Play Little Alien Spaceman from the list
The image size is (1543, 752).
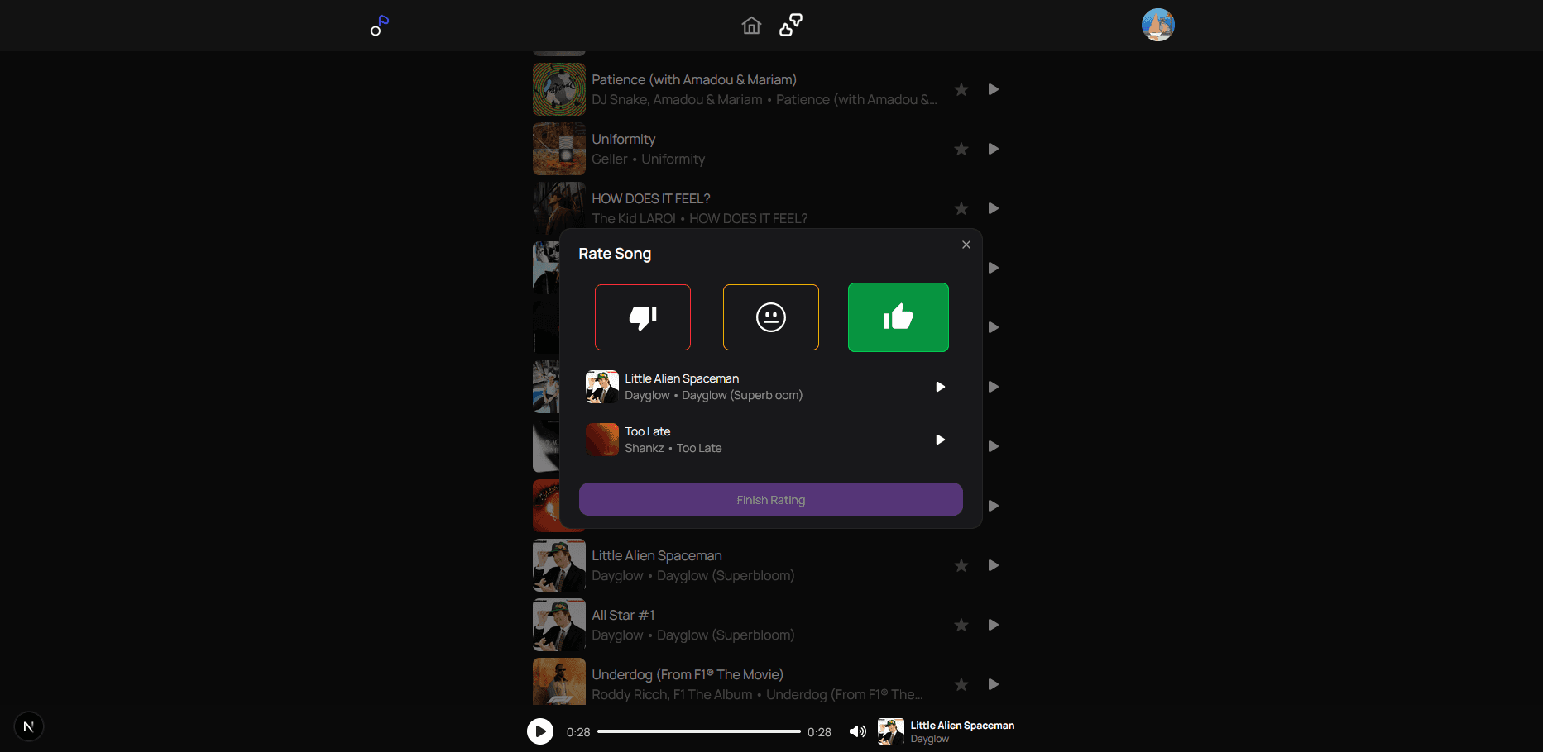pos(994,565)
